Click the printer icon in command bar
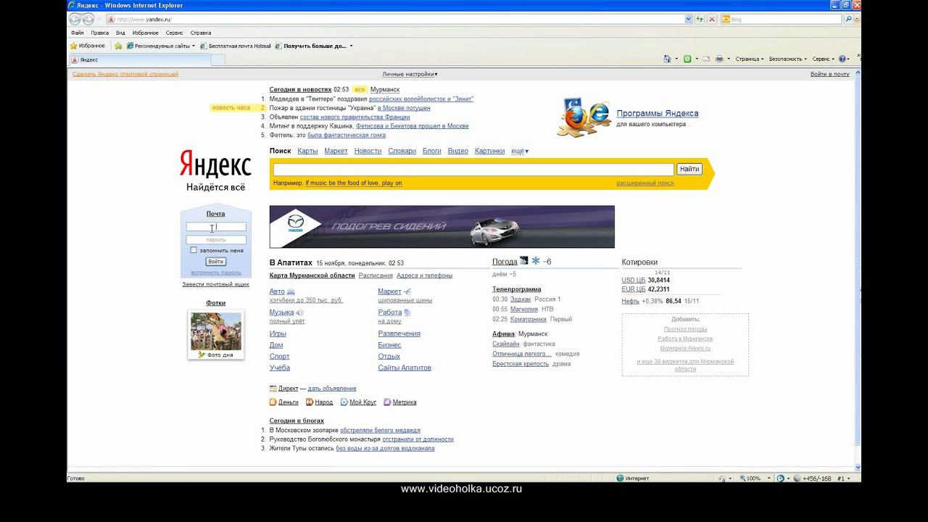 pos(719,59)
